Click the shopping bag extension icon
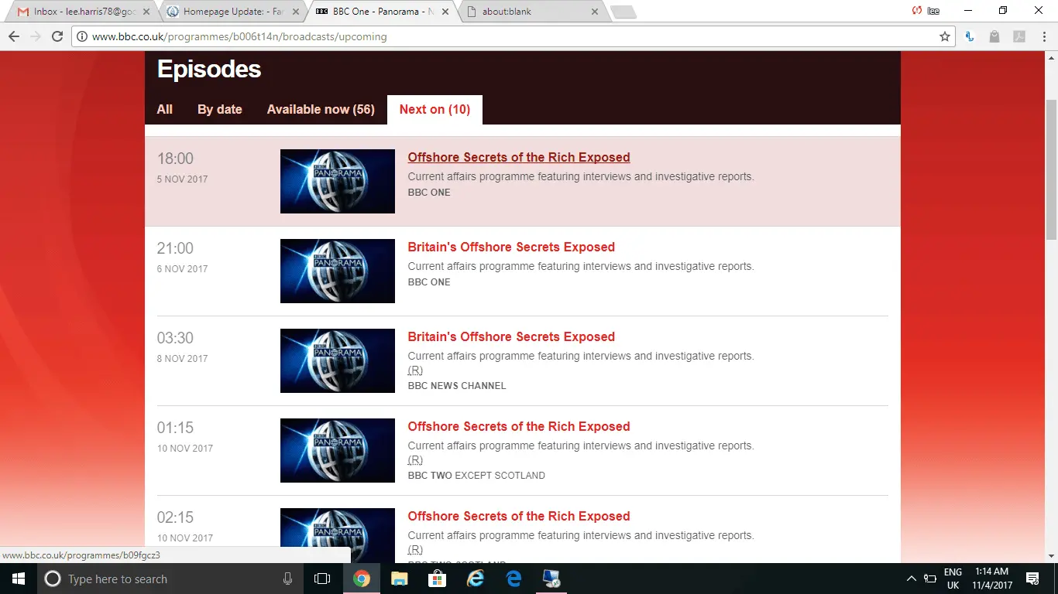The image size is (1058, 594). pyautogui.click(x=995, y=36)
